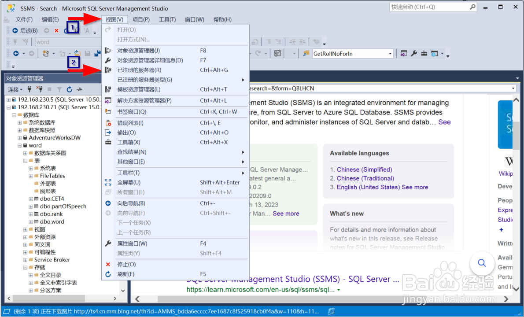Viewport: 524px width, 317px height.
Task: Open the 视图(V) menu
Action: 114,19
